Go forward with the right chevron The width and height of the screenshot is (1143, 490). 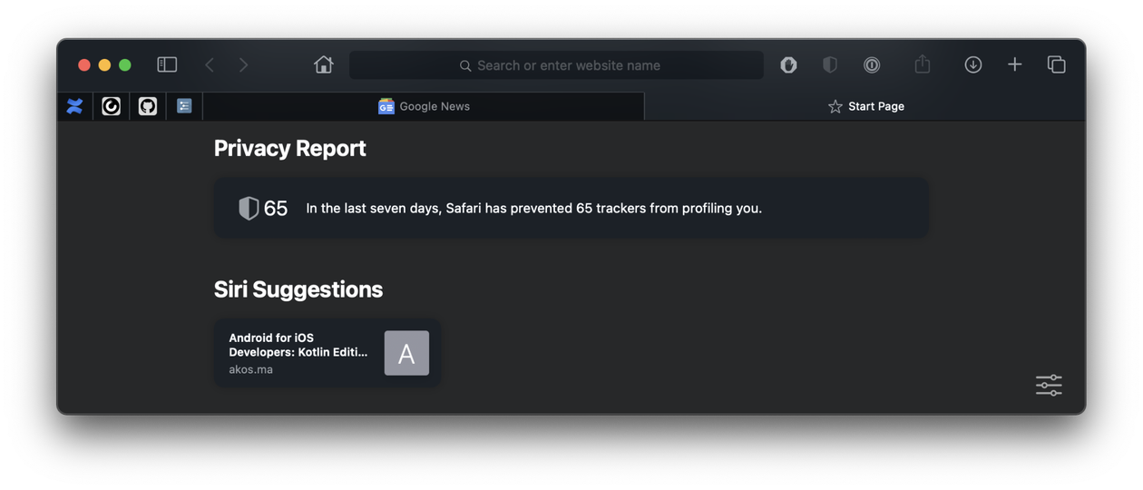point(243,64)
